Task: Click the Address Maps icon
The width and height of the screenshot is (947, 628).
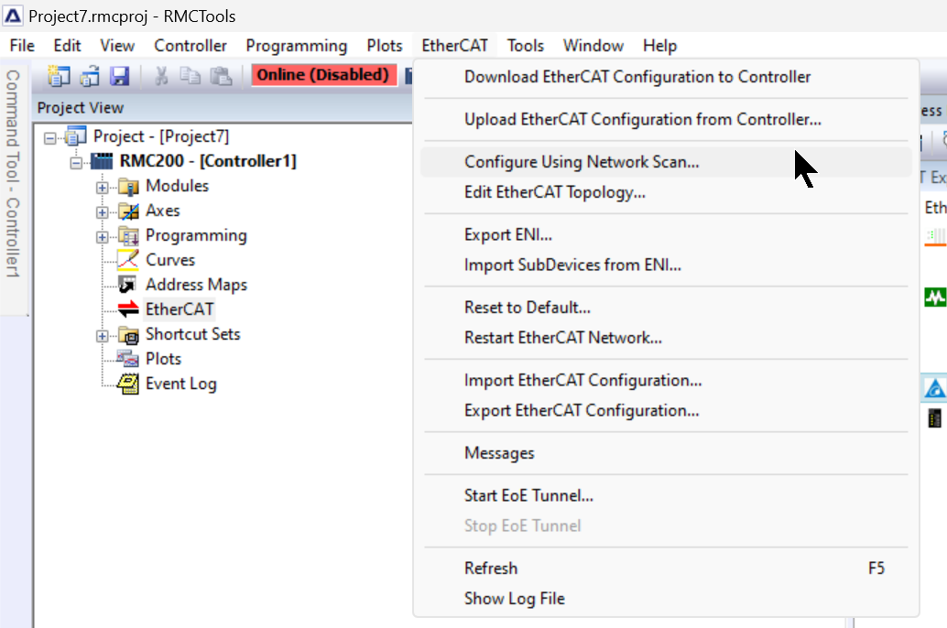Action: 127,285
